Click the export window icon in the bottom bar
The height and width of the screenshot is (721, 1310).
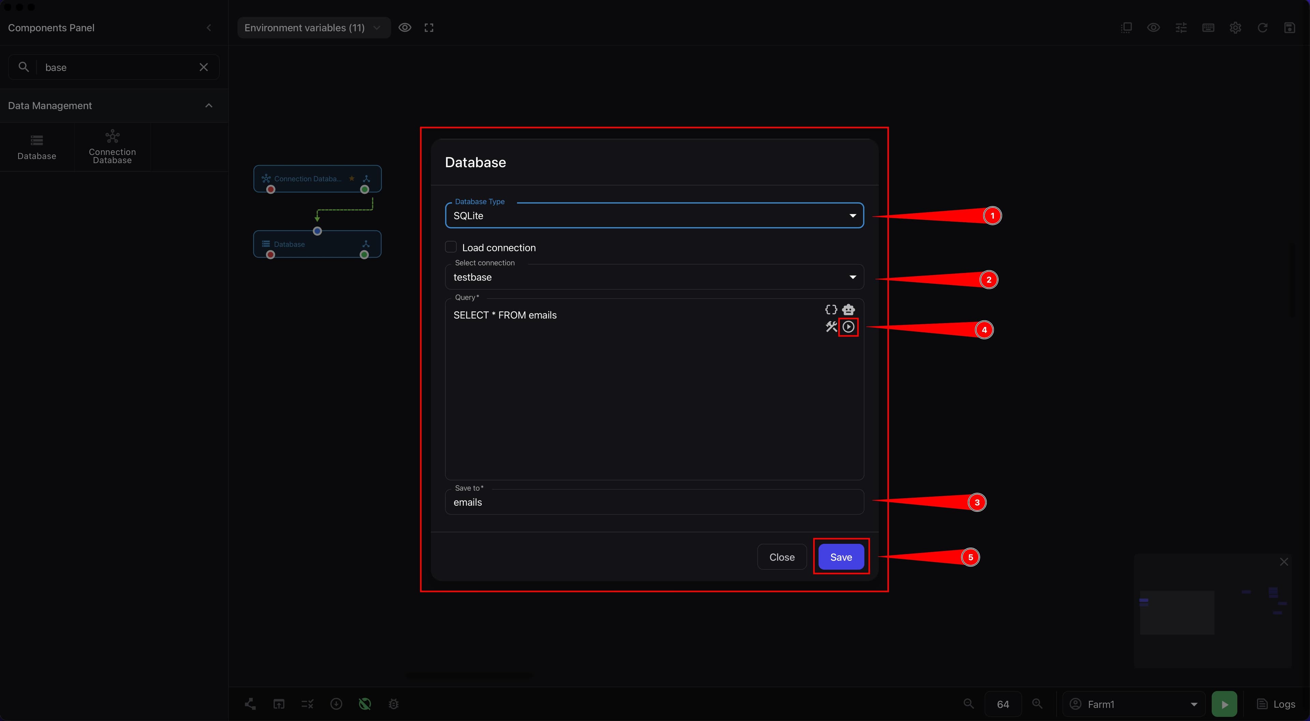[x=279, y=704]
